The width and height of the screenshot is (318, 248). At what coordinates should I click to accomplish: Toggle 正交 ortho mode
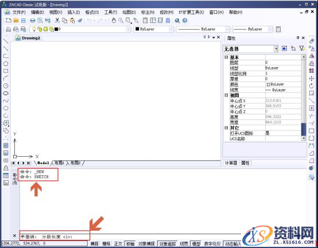(118, 243)
